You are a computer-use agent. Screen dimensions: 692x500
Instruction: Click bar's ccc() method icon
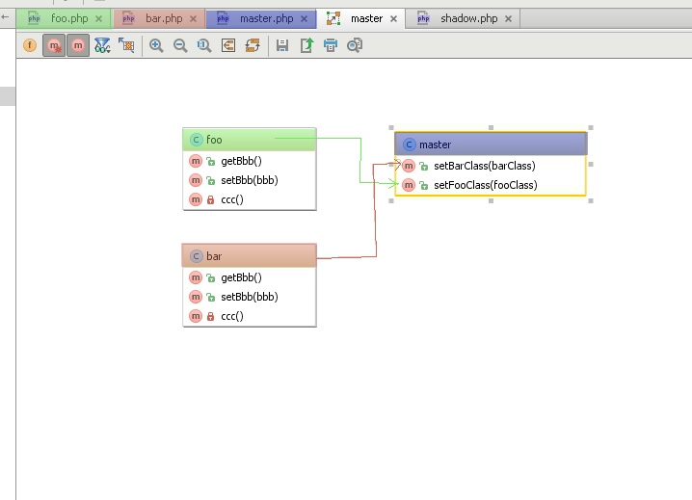click(x=196, y=316)
